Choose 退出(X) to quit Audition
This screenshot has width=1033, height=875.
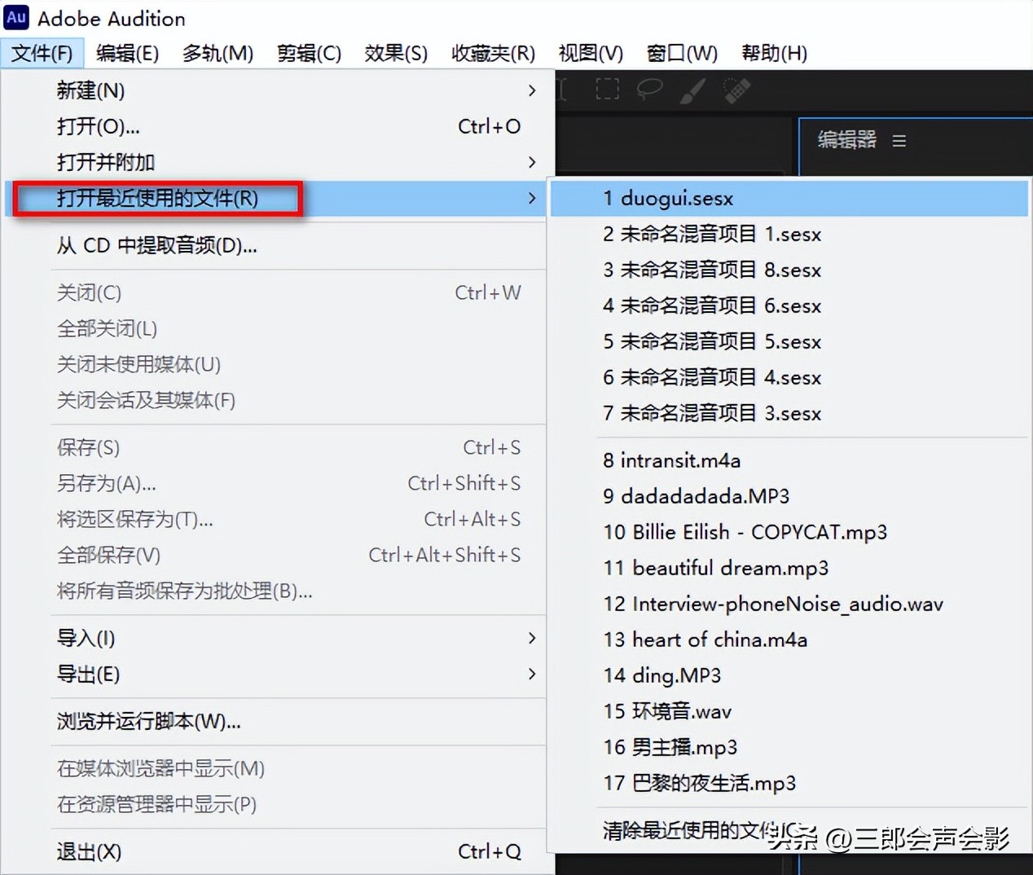[x=275, y=851]
